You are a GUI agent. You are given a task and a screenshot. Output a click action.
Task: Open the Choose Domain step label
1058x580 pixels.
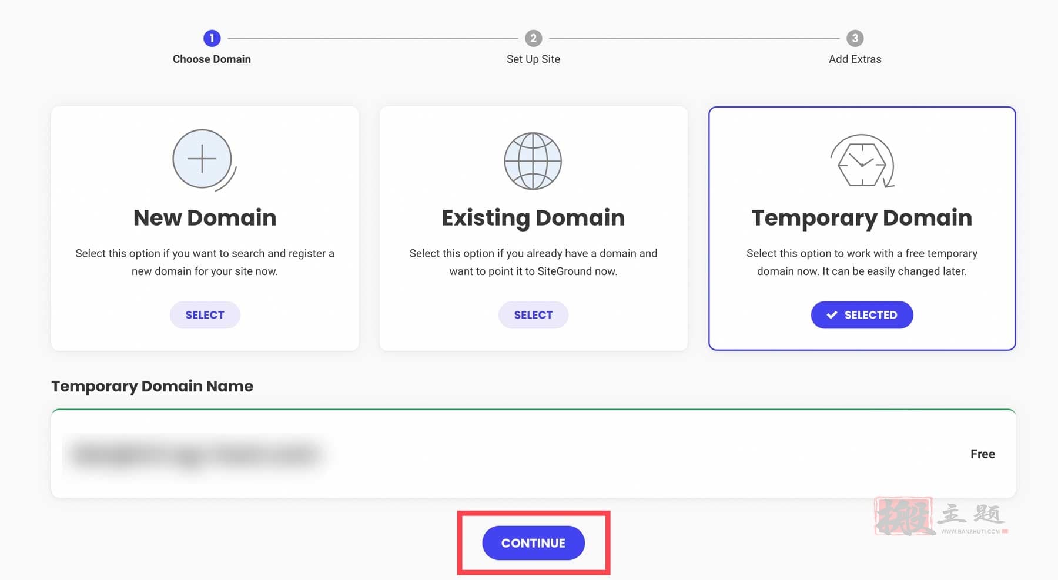(x=212, y=59)
